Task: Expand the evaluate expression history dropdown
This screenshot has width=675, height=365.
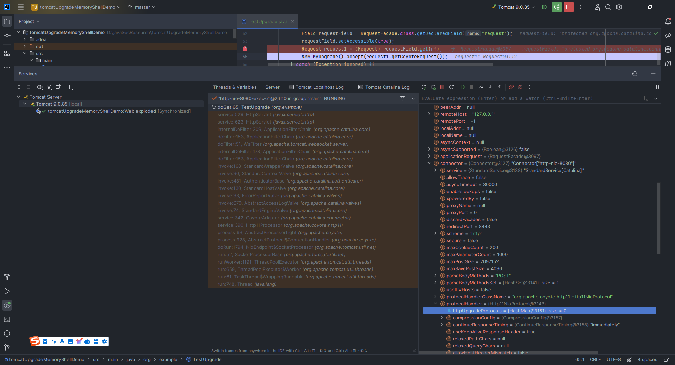Action: [656, 99]
